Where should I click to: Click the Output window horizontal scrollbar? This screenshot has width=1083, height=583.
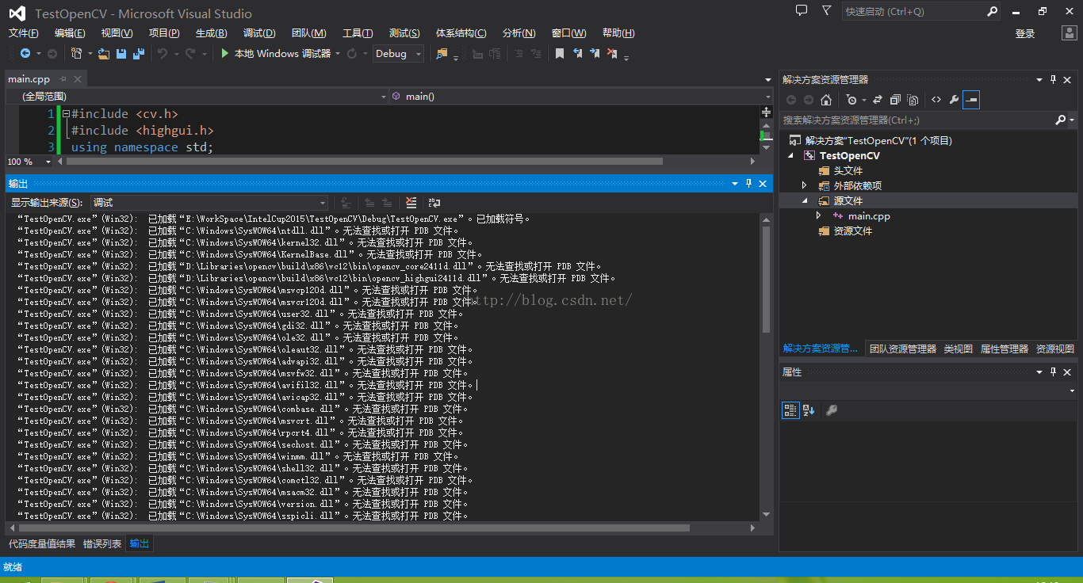(x=354, y=528)
